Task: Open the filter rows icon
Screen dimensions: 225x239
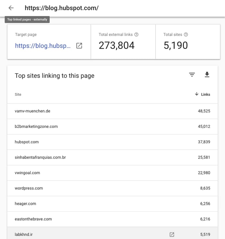Action: pyautogui.click(x=192, y=75)
